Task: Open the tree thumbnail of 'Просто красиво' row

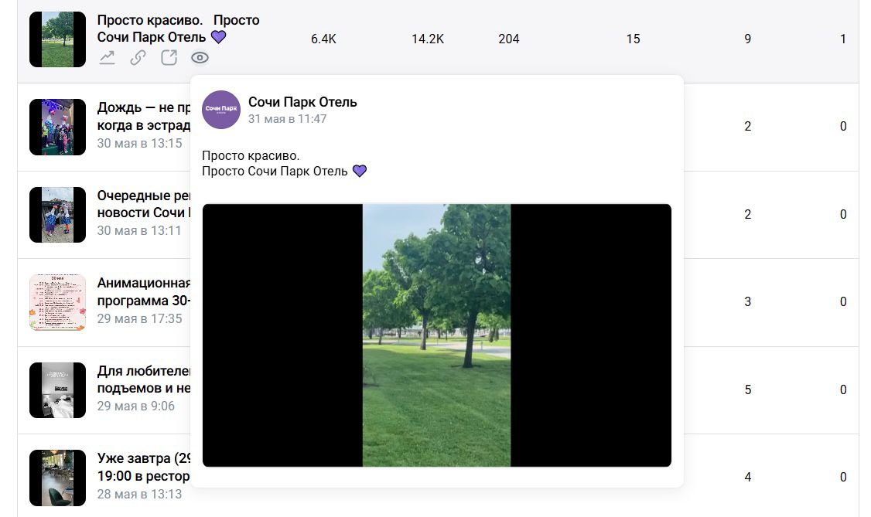Action: coord(58,39)
